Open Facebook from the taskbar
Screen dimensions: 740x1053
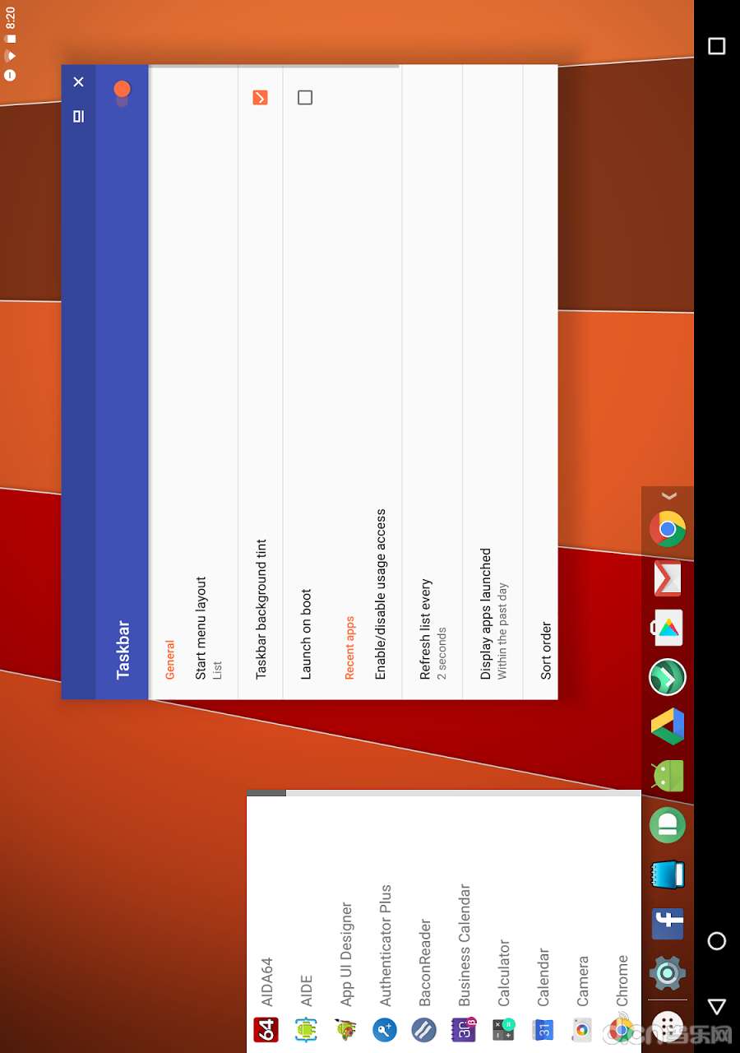(668, 924)
